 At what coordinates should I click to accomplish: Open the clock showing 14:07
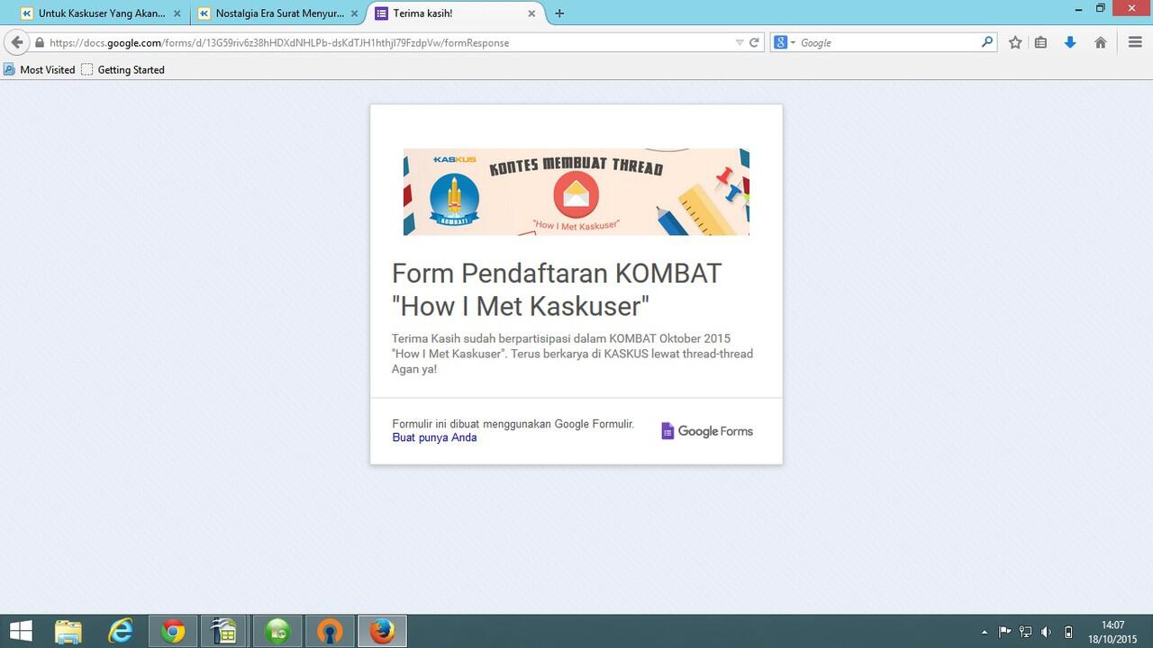point(1112,632)
